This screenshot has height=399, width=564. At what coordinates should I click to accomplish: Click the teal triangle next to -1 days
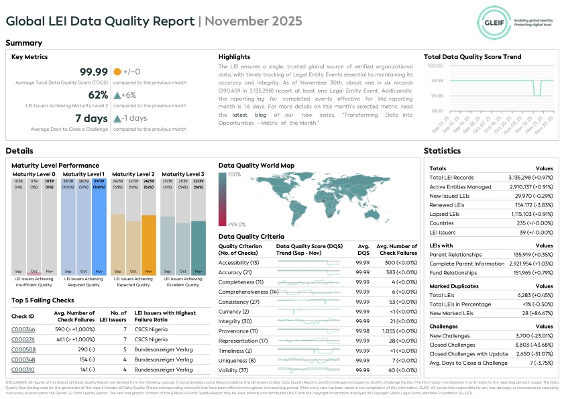(117, 119)
